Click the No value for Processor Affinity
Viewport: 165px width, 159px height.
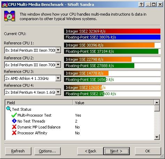pos(77,133)
